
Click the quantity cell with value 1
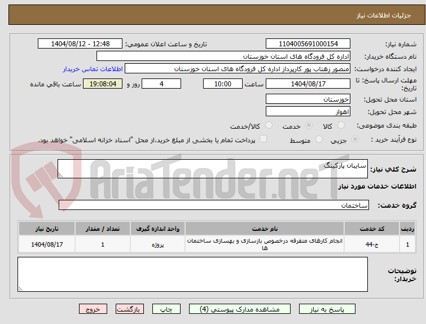click(103, 244)
